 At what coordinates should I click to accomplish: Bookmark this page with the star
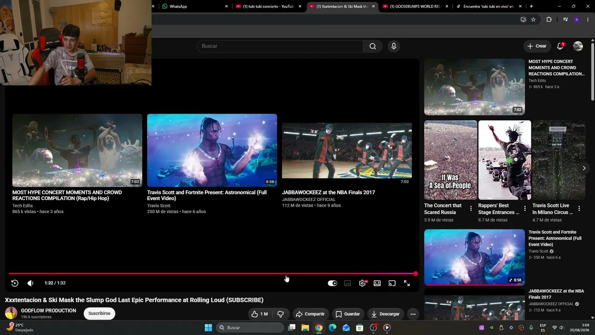[x=533, y=20]
